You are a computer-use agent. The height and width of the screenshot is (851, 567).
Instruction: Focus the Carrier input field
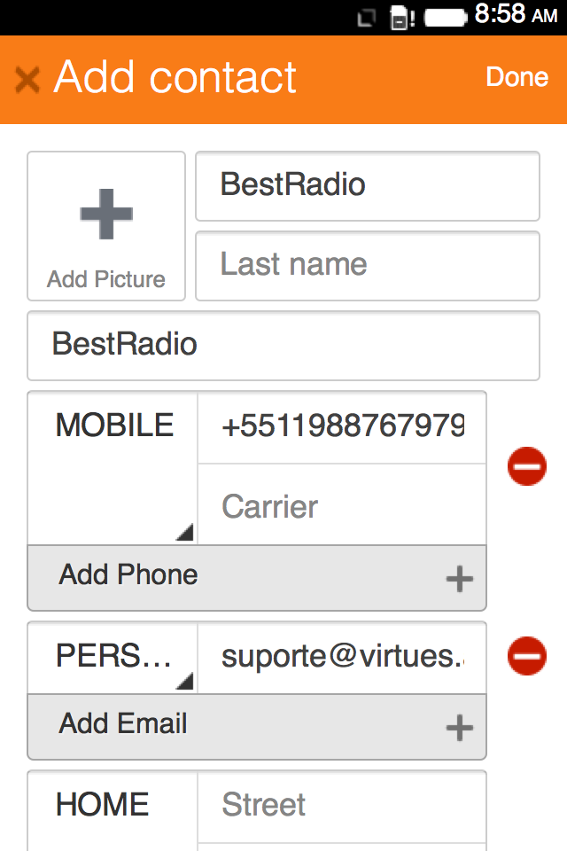click(x=342, y=506)
